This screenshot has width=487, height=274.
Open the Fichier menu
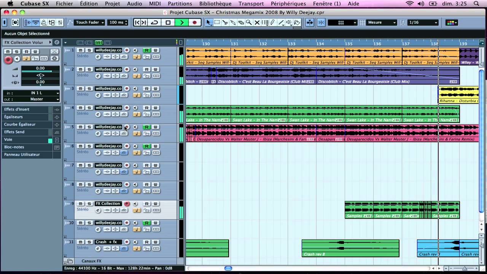[x=64, y=4]
